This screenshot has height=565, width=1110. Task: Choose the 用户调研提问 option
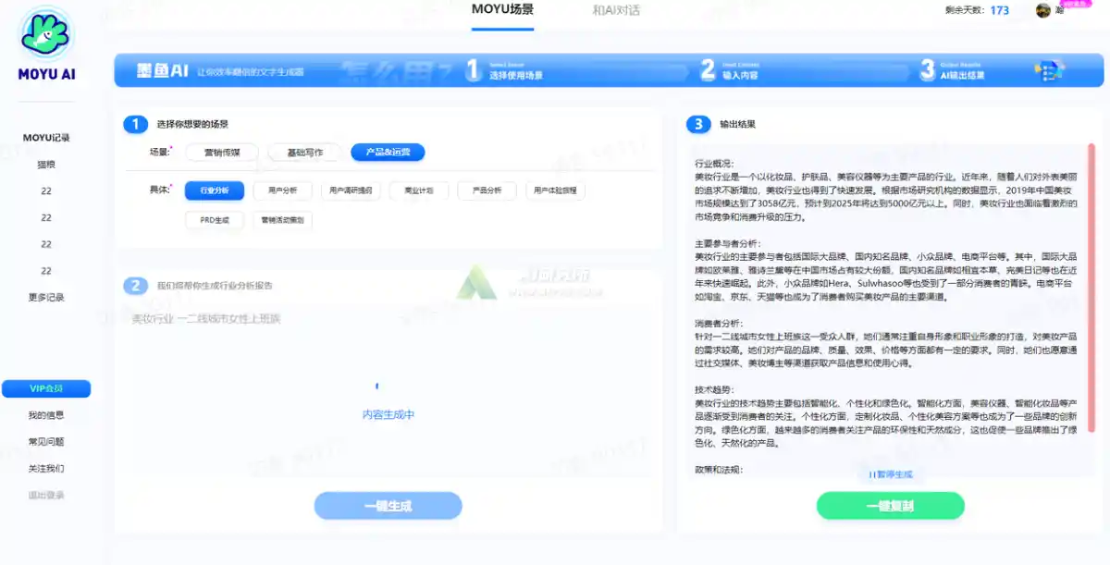351,190
